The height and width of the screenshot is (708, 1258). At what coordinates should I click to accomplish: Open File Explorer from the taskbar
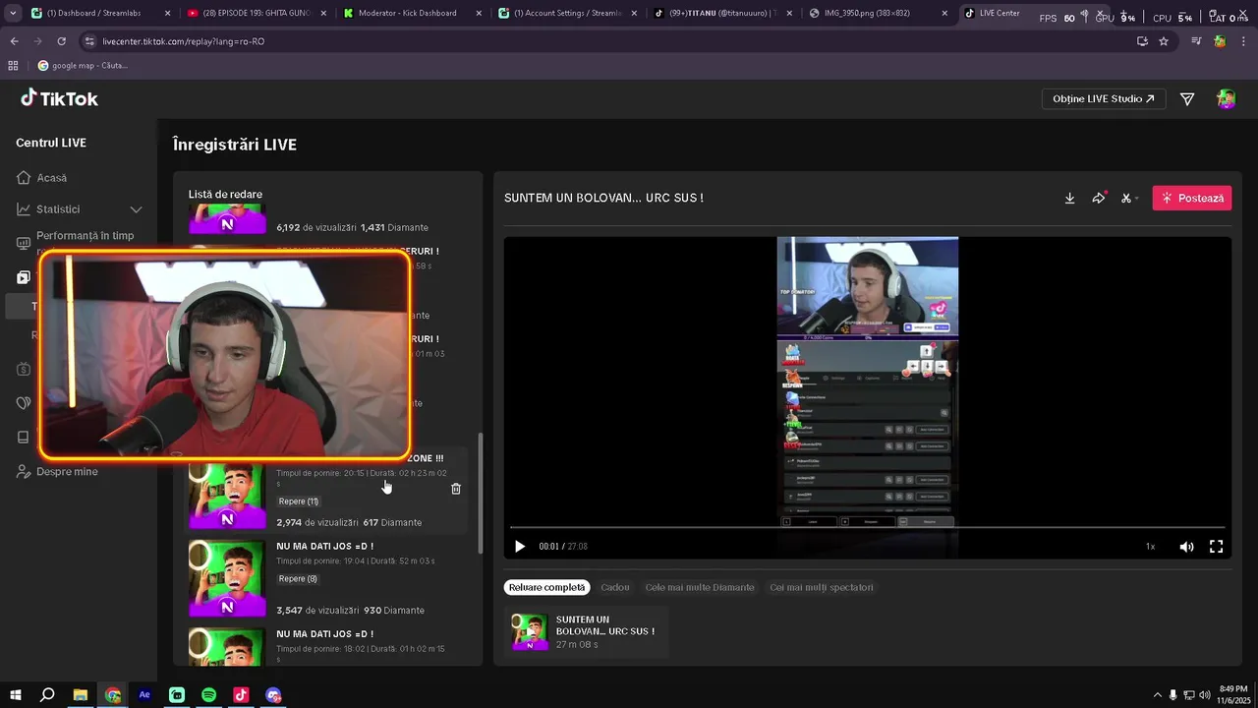click(81, 695)
